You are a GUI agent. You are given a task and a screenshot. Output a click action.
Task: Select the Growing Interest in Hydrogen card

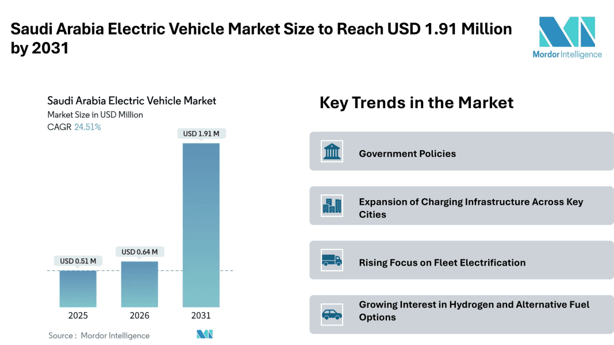[460, 313]
